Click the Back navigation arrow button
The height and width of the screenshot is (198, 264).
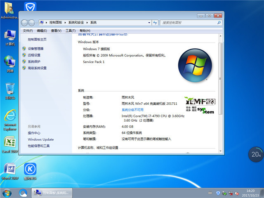[x=24, y=23]
